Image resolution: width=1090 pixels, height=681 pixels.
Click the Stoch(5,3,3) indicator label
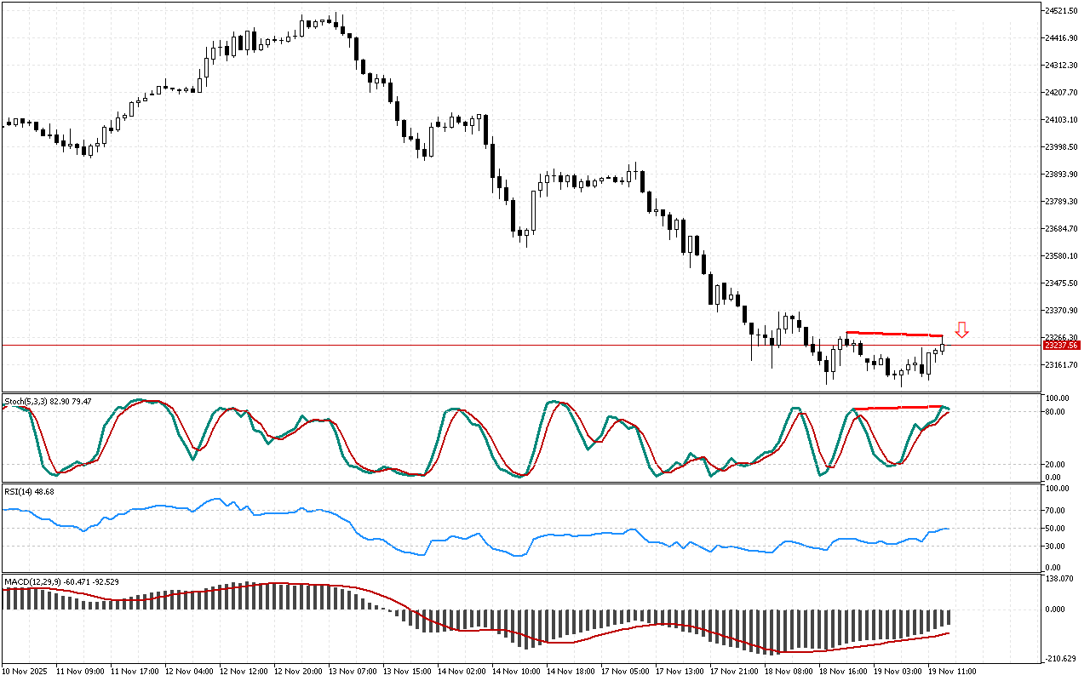pyautogui.click(x=48, y=401)
